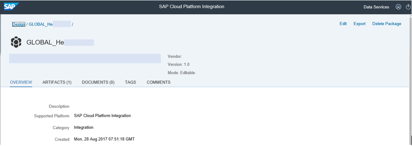
Task: Click the GLOBAL_He package title
Action: pyautogui.click(x=45, y=43)
